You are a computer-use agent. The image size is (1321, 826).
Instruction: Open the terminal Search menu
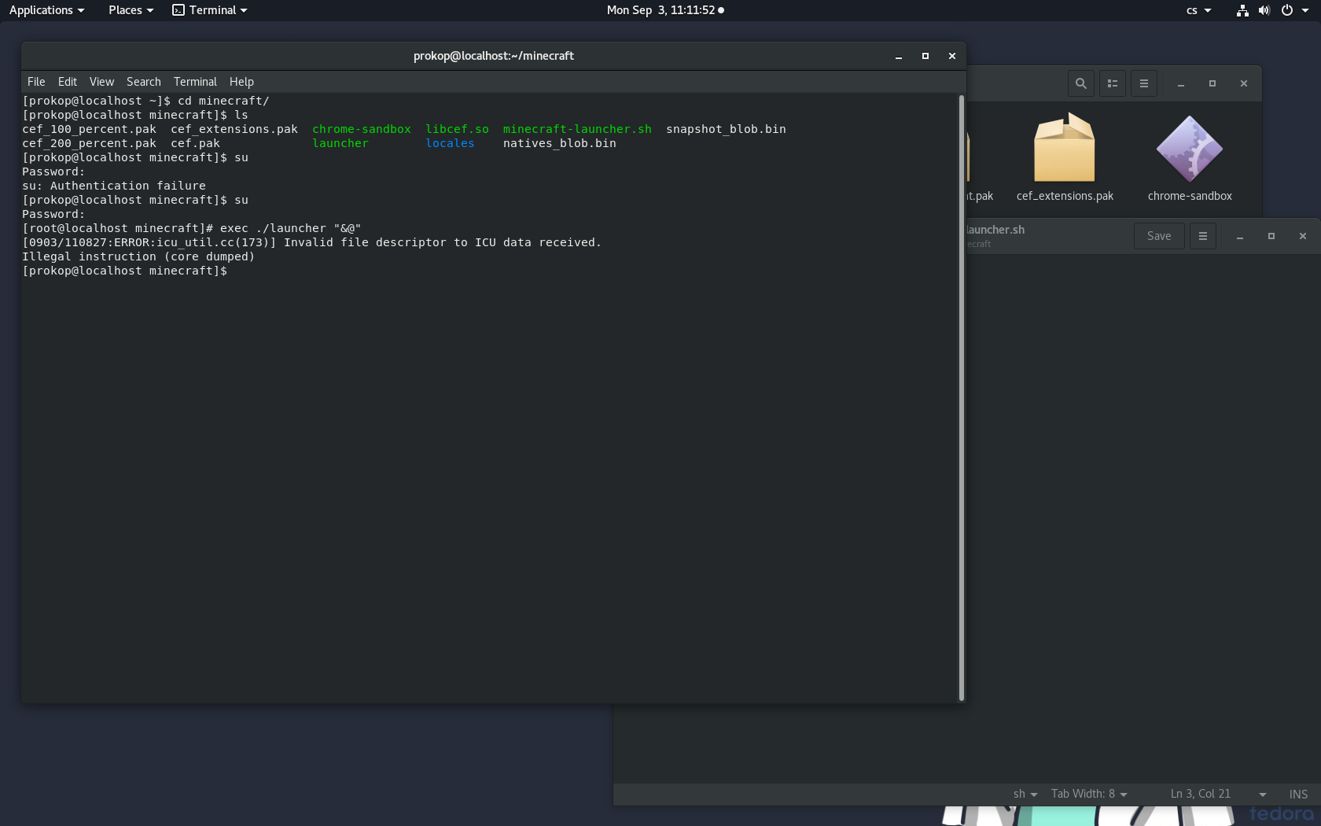point(143,82)
